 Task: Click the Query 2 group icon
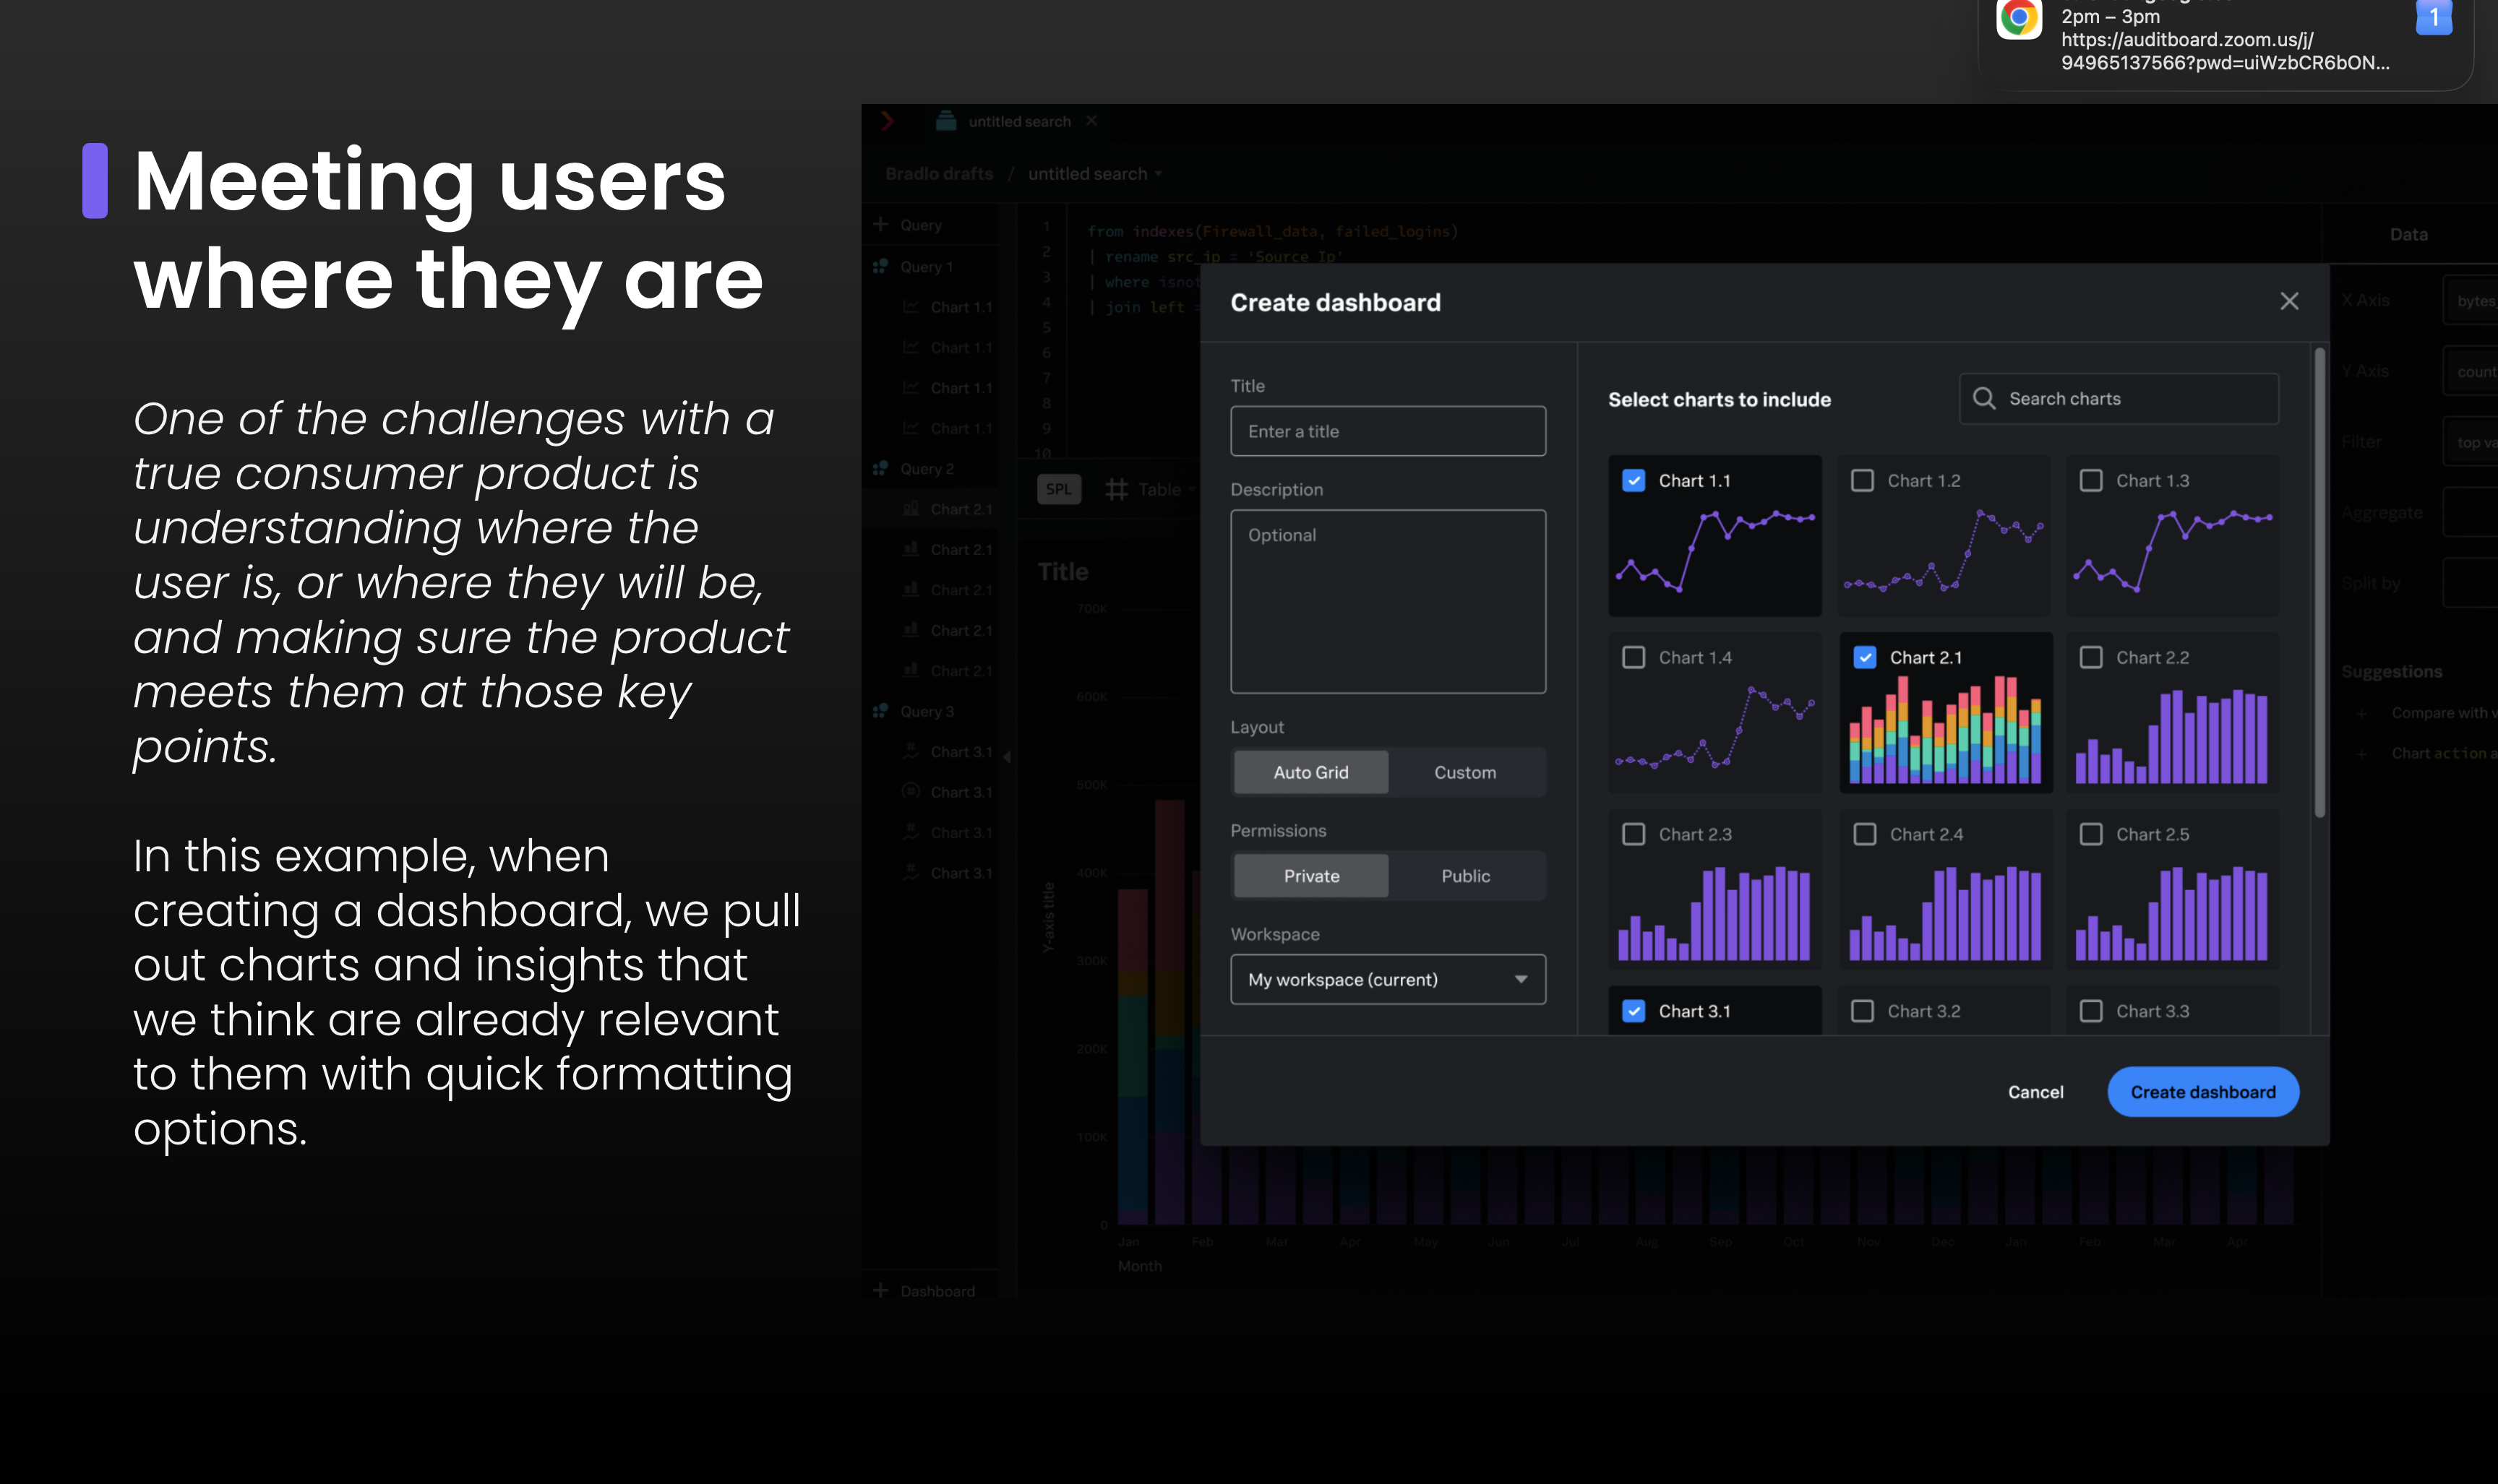pyautogui.click(x=880, y=468)
